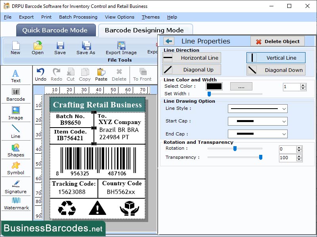
Task: Click the handle-with-care package symbol
Action: tap(130, 209)
